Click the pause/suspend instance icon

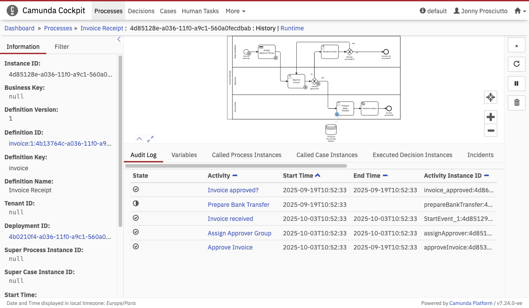click(517, 83)
